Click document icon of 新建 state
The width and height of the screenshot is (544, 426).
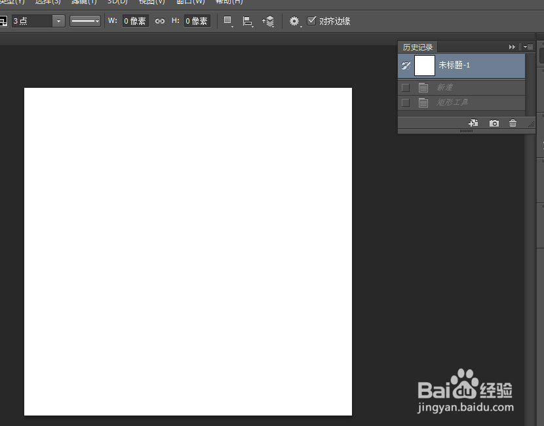point(423,87)
